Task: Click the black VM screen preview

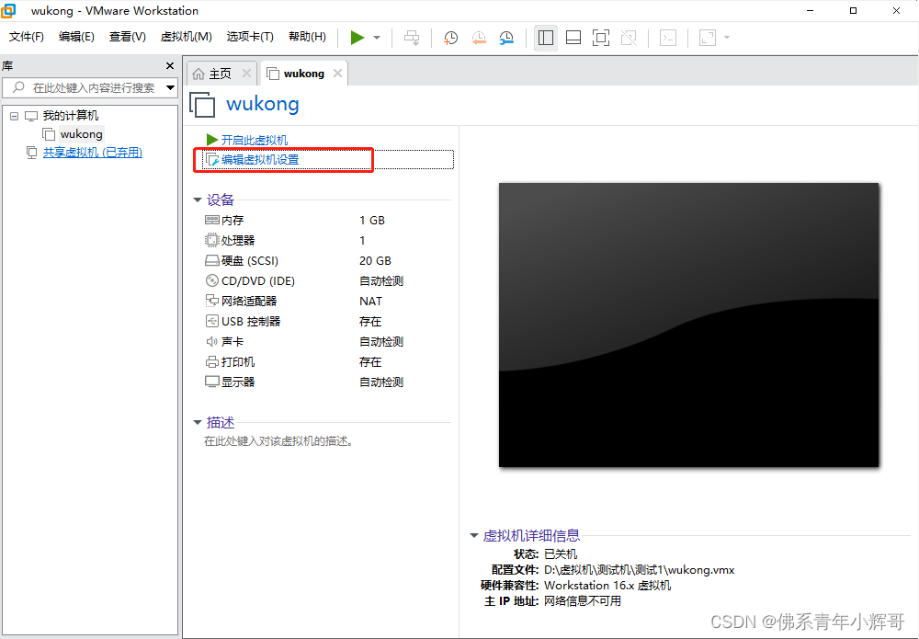Action: pos(688,325)
